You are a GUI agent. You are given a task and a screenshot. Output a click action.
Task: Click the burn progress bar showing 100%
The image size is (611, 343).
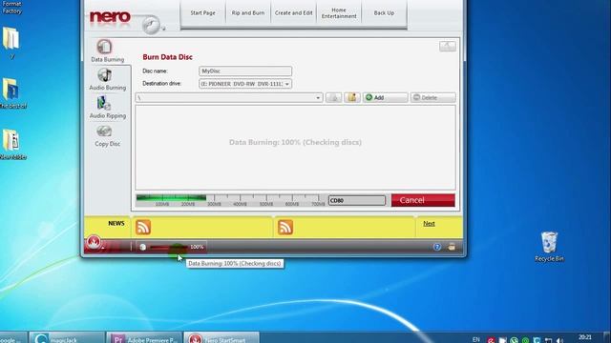(x=168, y=247)
